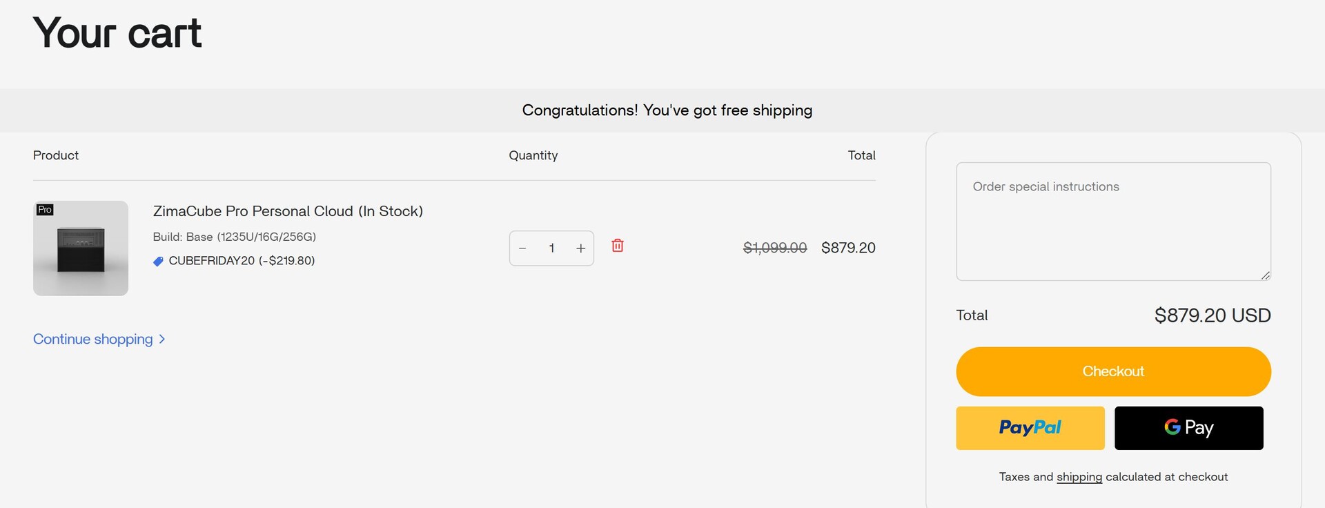Image resolution: width=1325 pixels, height=508 pixels.
Task: Decrease quantity with the minus button
Action: click(522, 248)
